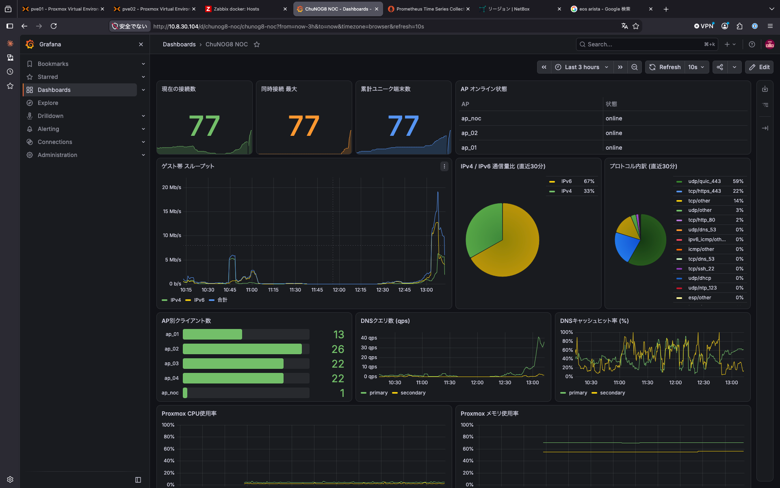Open the 10s refresh interval dropdown

[x=696, y=67]
